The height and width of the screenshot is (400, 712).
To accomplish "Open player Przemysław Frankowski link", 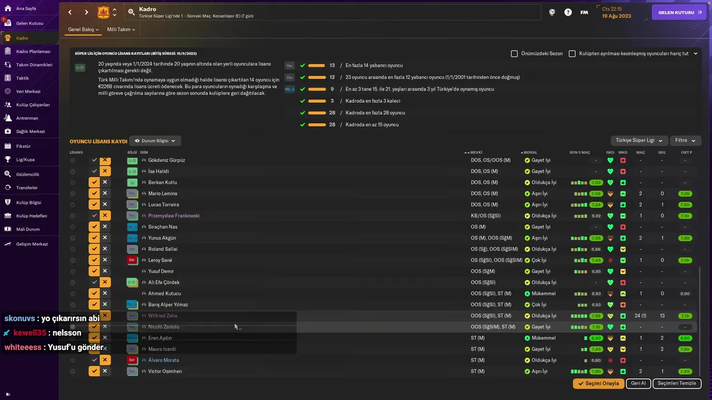I will 174,216.
